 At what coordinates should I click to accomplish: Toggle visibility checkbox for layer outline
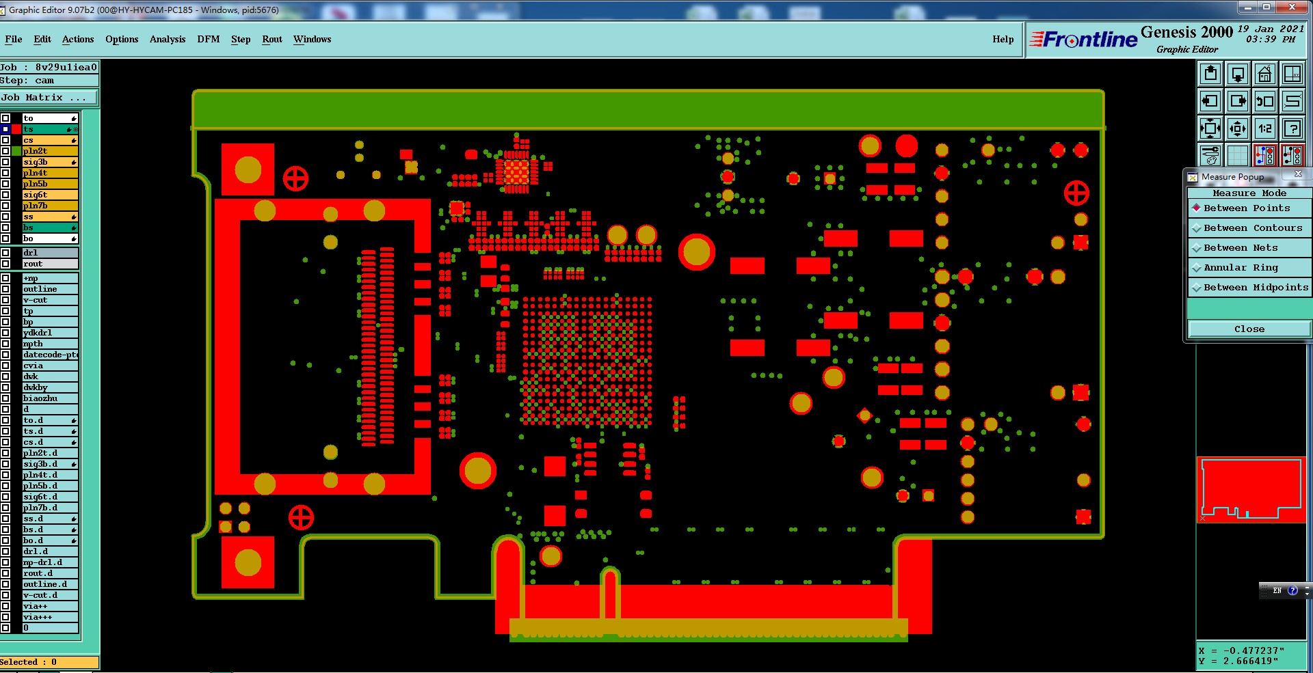[x=5, y=289]
